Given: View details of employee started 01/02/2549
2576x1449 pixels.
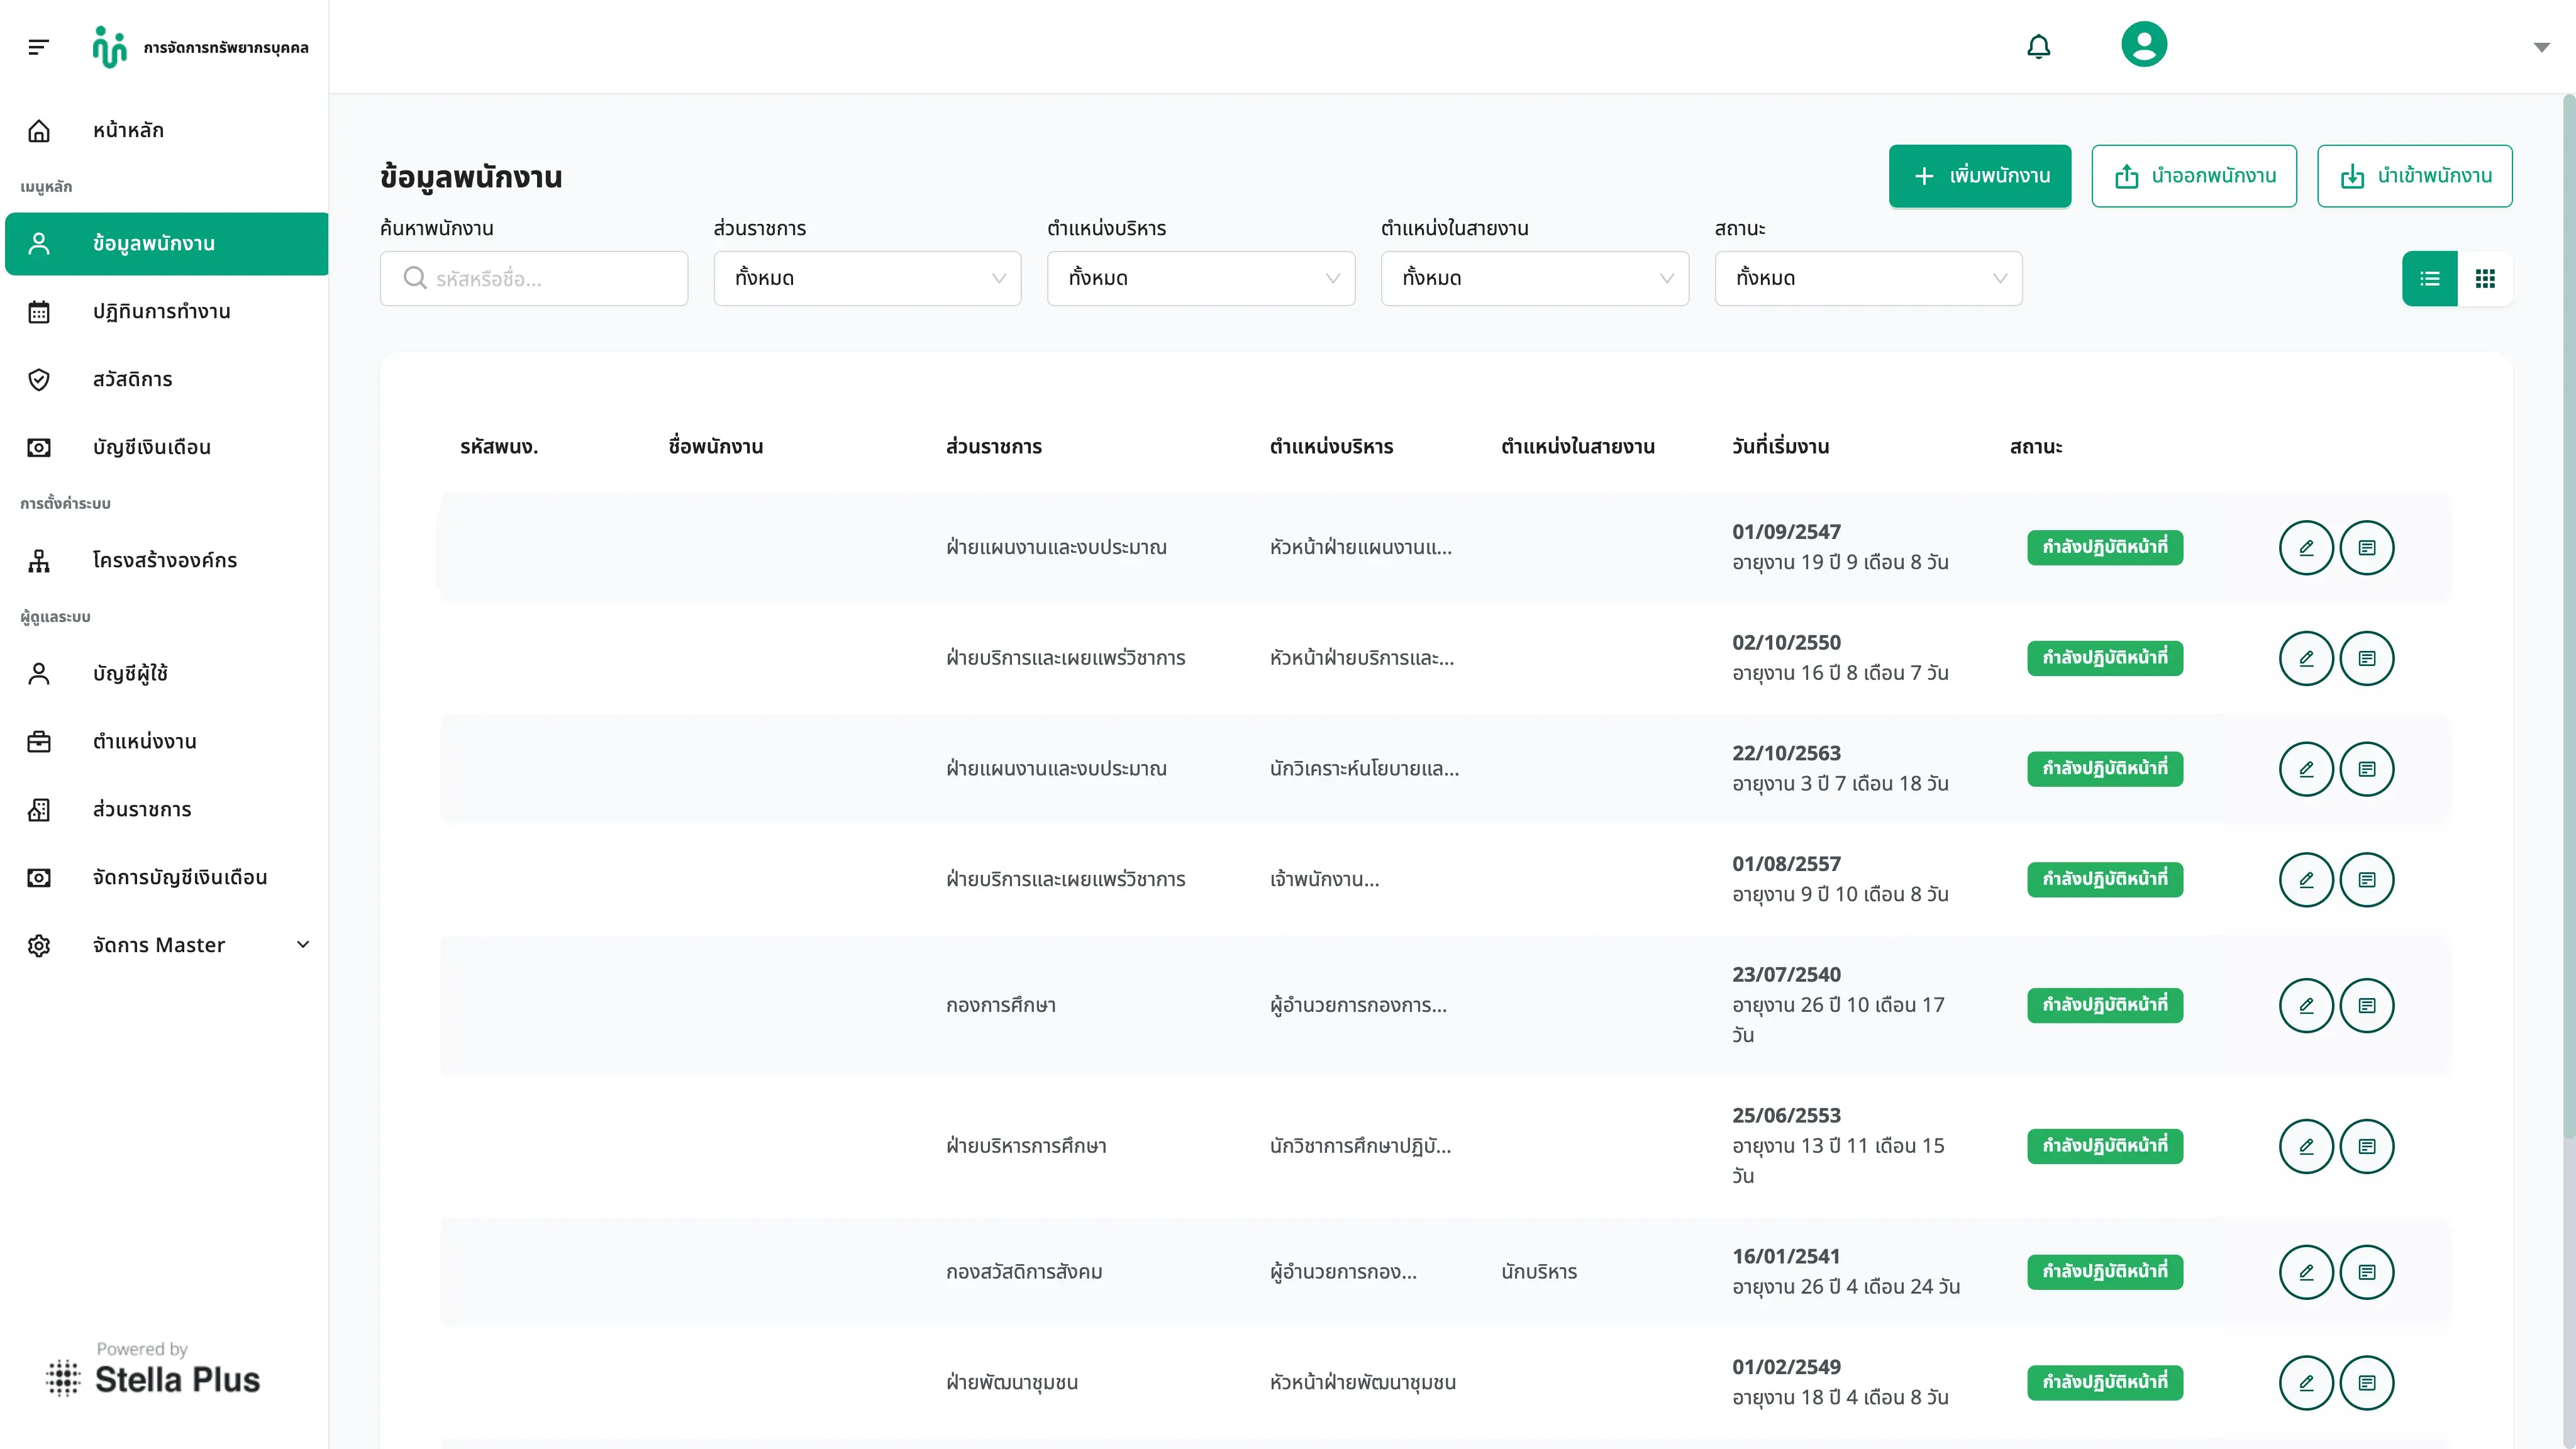Looking at the screenshot, I should [2367, 1382].
